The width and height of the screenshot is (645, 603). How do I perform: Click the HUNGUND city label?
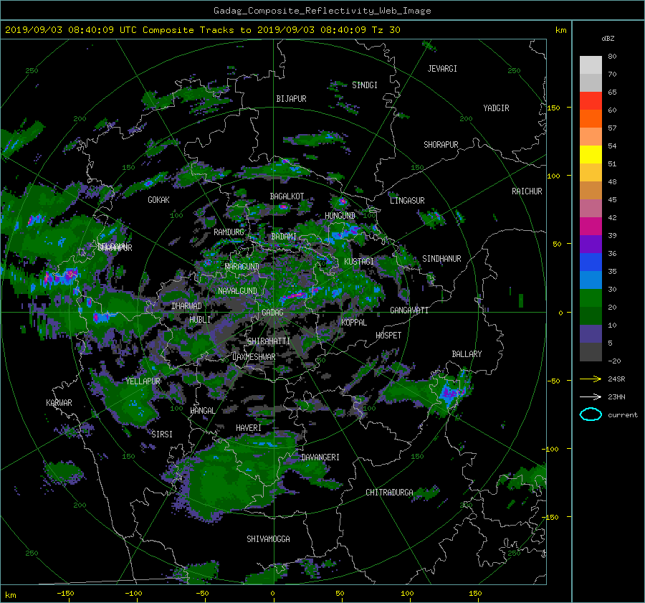click(x=340, y=216)
